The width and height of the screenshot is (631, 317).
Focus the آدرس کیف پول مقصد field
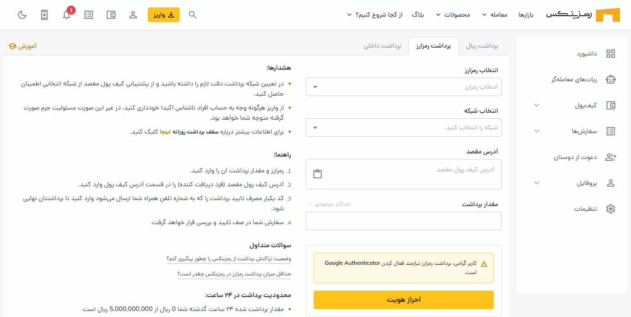(x=404, y=174)
